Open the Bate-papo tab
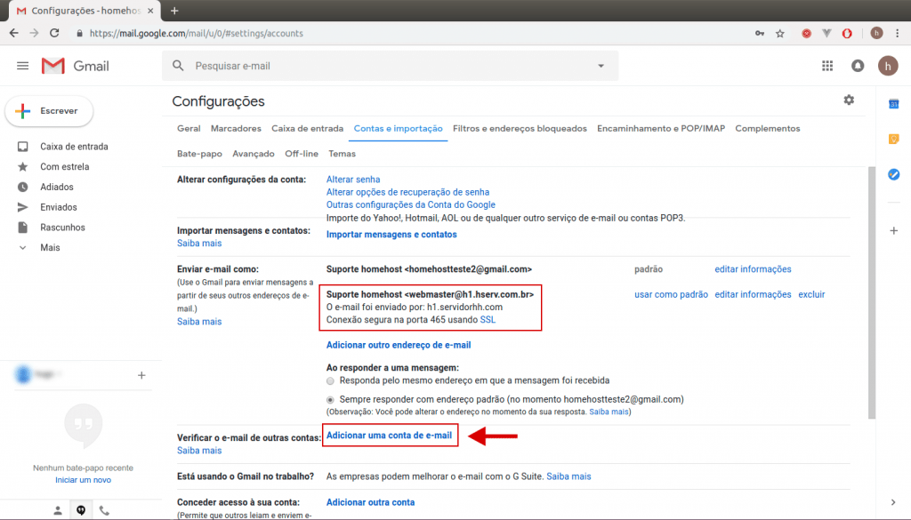The image size is (911, 520). [199, 154]
